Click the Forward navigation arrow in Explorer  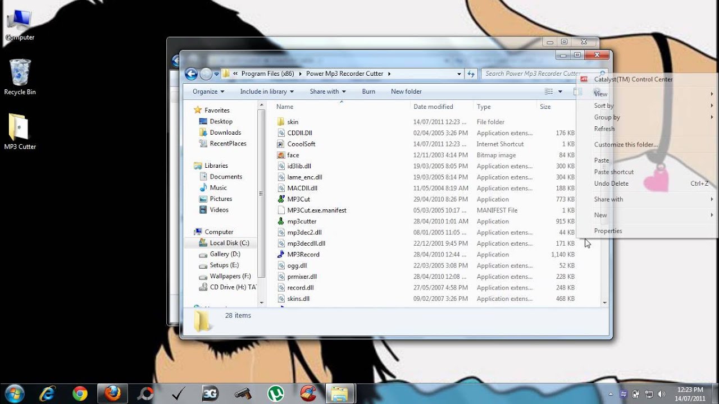tap(206, 74)
